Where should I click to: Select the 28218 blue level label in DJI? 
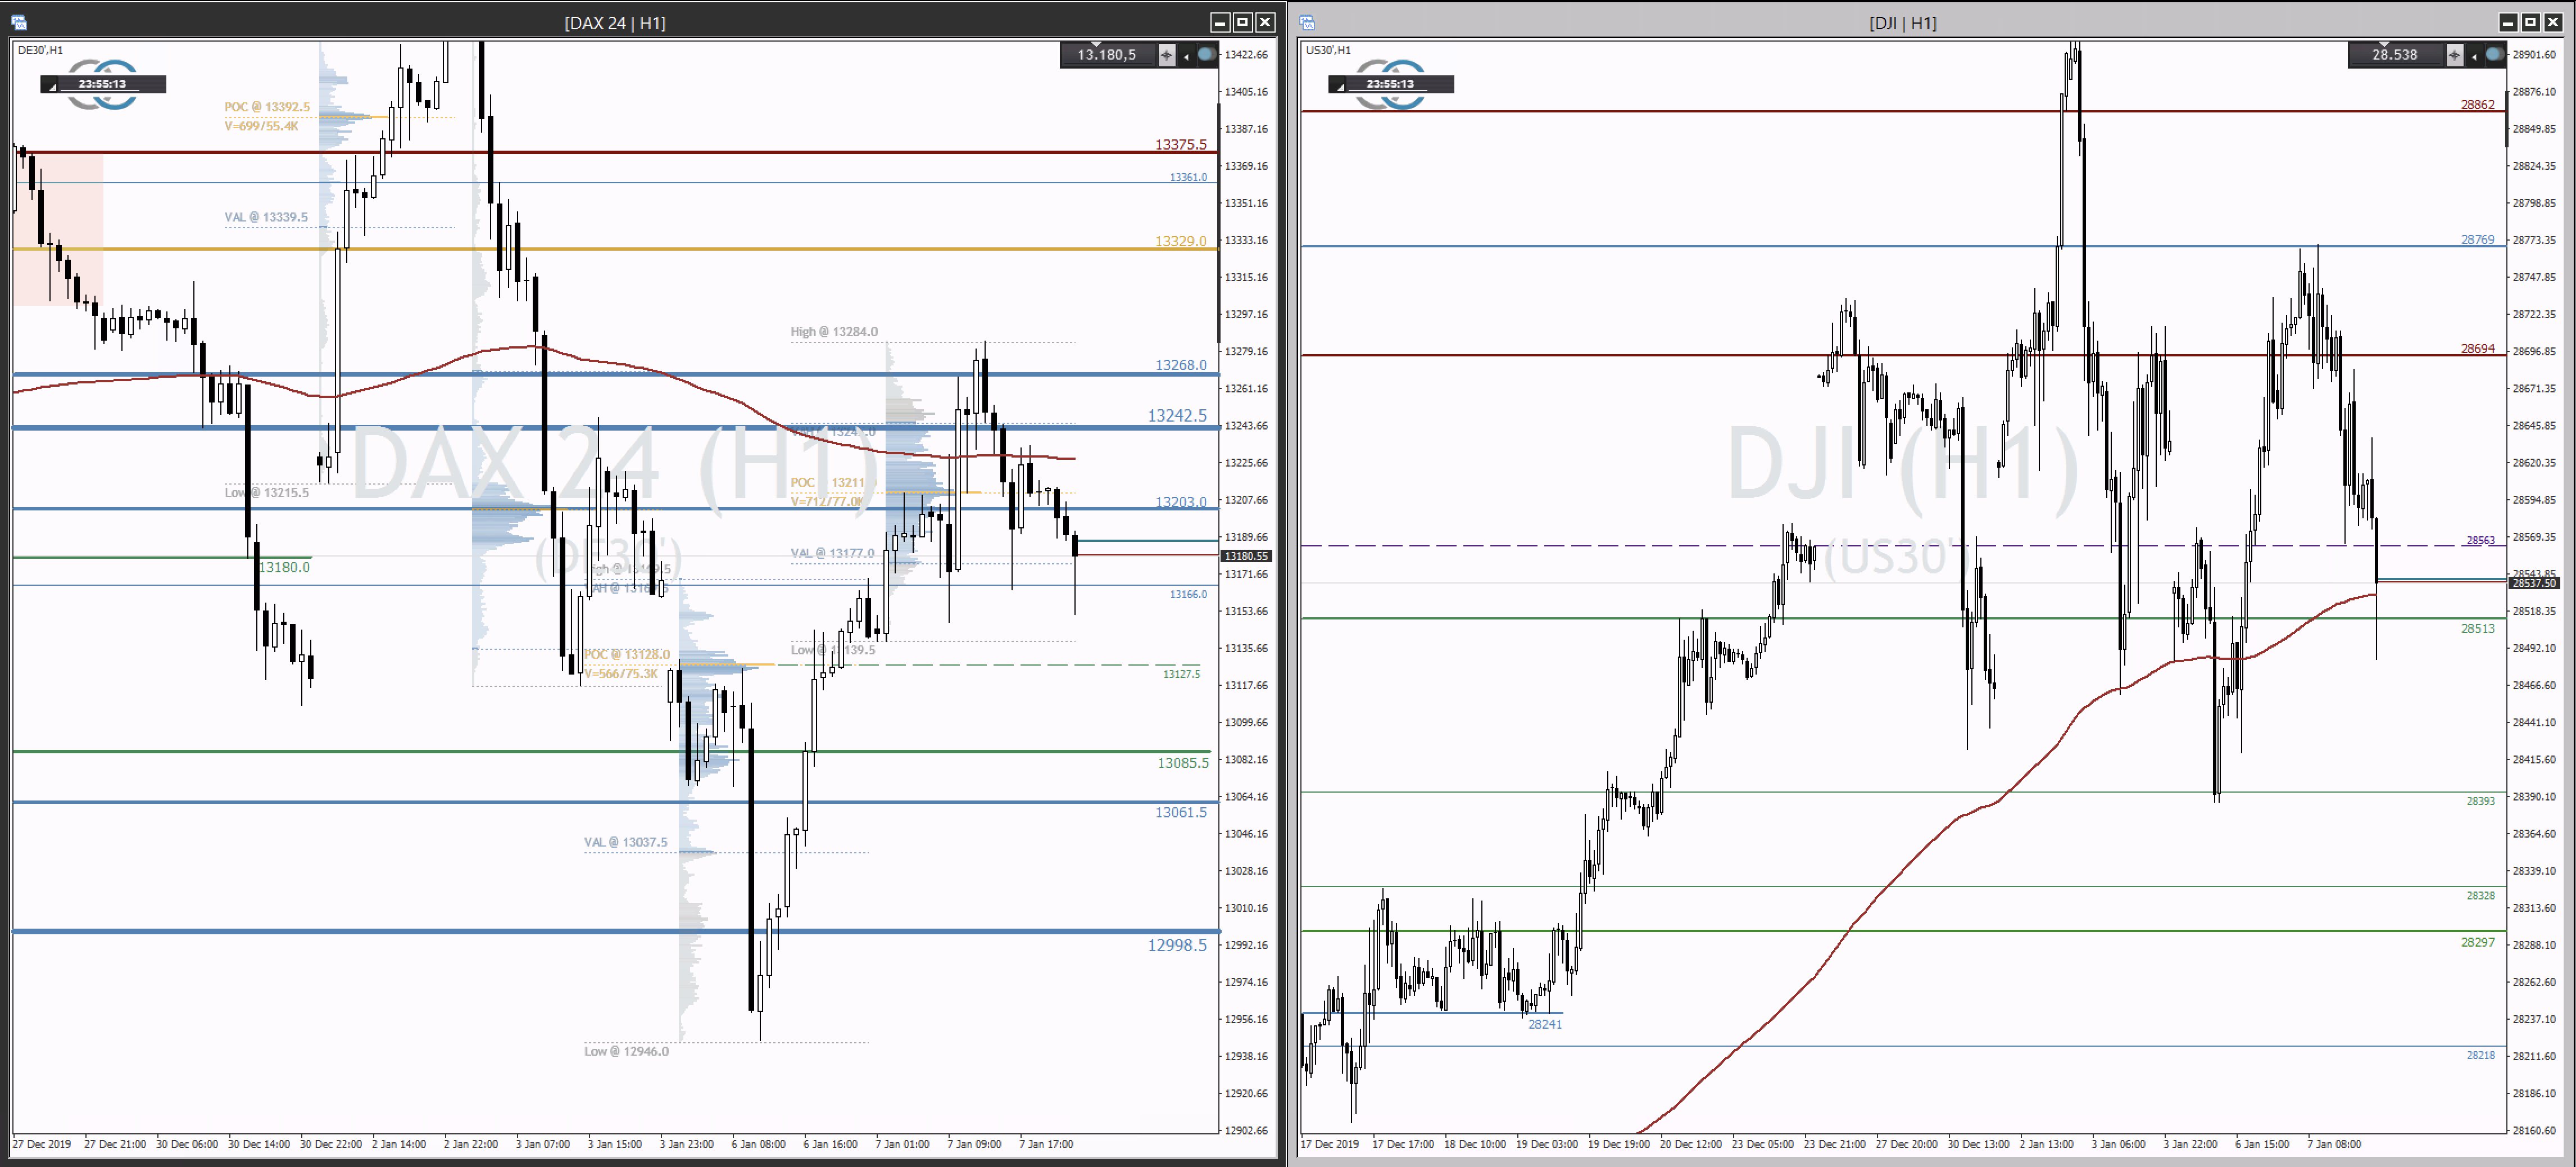2480,1055
